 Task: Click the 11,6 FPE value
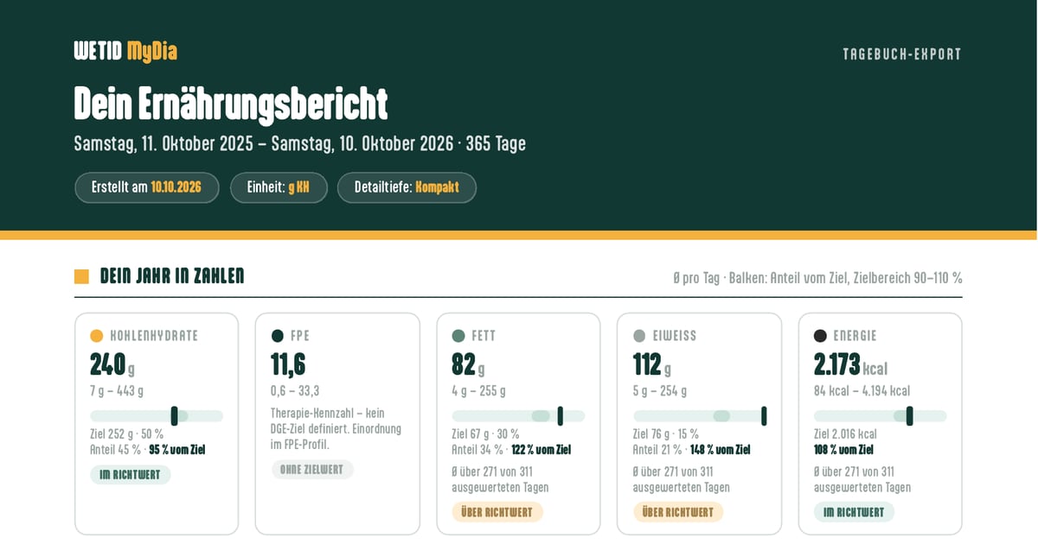pyautogui.click(x=288, y=365)
